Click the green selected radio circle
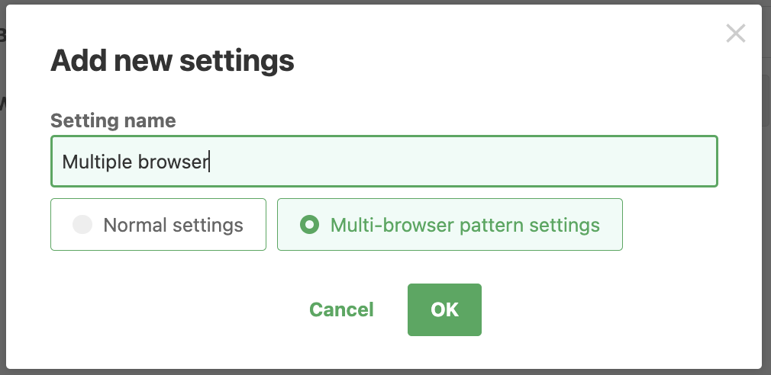The image size is (771, 375). [x=309, y=225]
